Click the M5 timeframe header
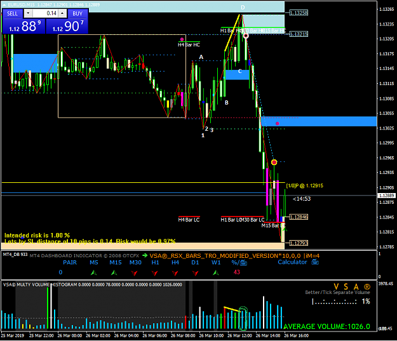Screen dimensions: 397x341 click(x=93, y=262)
